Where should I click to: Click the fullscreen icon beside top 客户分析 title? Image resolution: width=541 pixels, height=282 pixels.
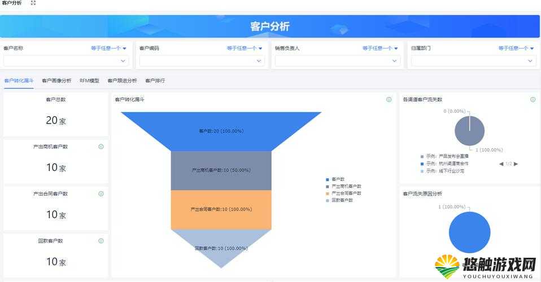33,3
